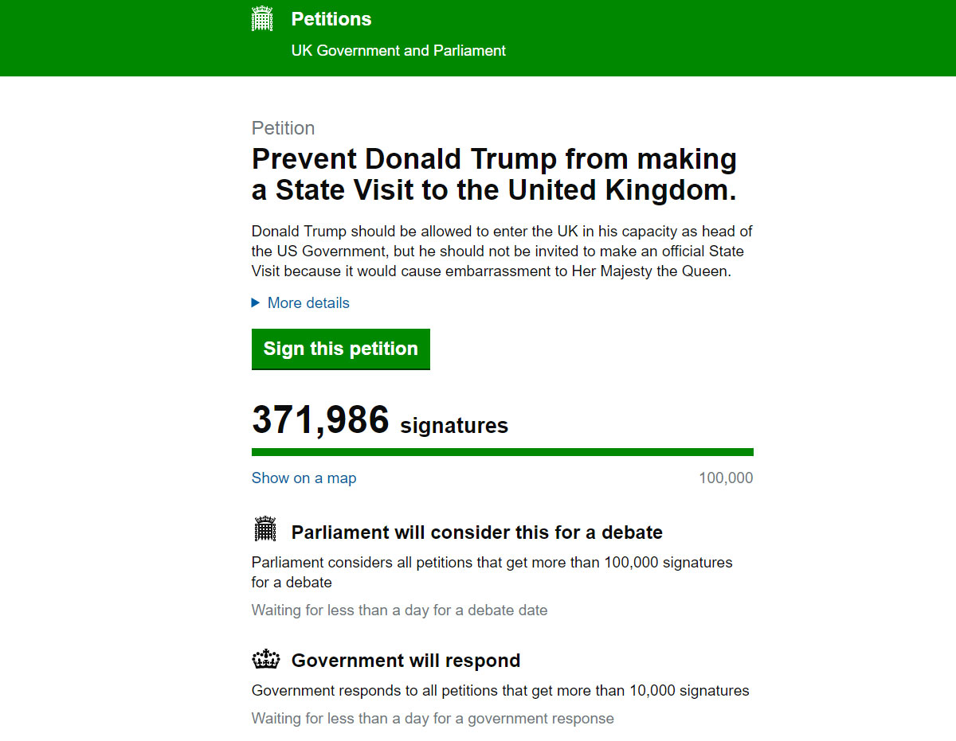Click the crown icon beside Government will respond
The image size is (956, 741).
tap(266, 659)
